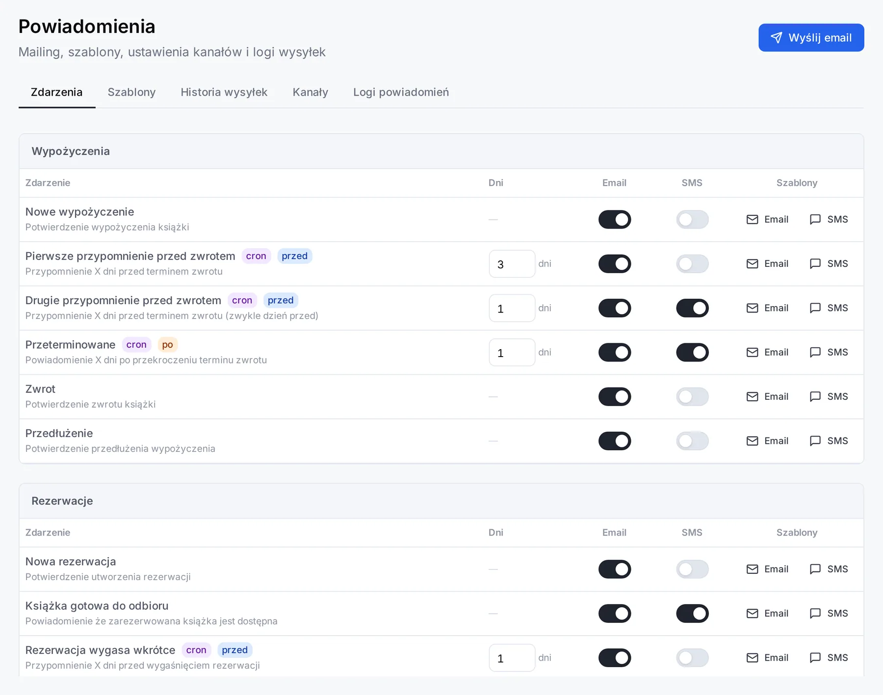Open the Logi powiadomień tab
Screen dimensions: 883x695
401,92
